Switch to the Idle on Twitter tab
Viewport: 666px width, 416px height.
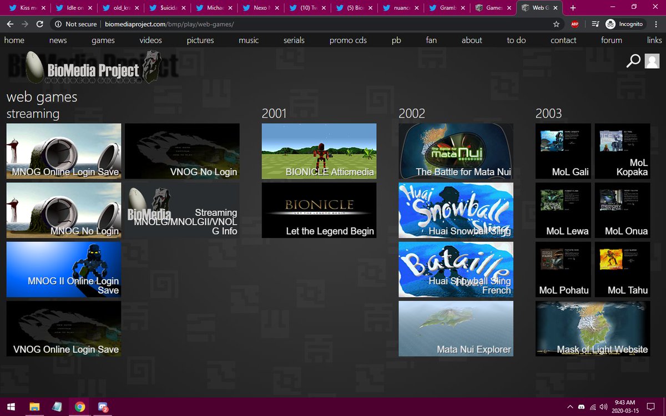point(74,8)
